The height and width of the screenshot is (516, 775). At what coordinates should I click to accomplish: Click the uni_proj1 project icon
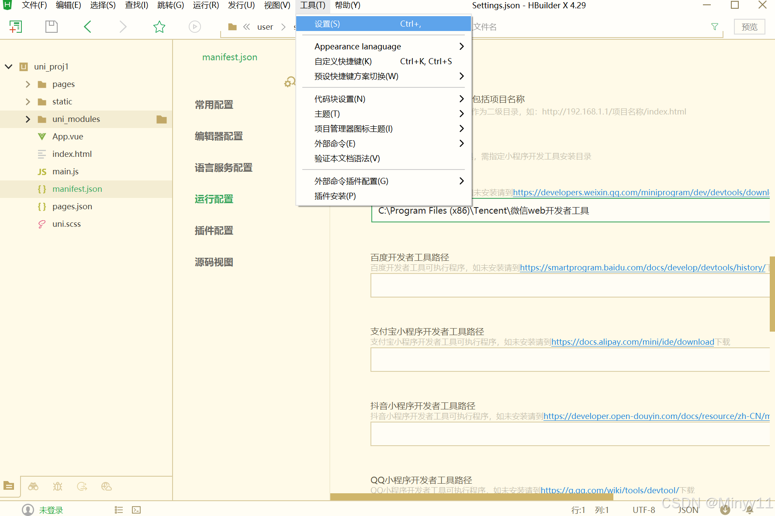pyautogui.click(x=24, y=67)
